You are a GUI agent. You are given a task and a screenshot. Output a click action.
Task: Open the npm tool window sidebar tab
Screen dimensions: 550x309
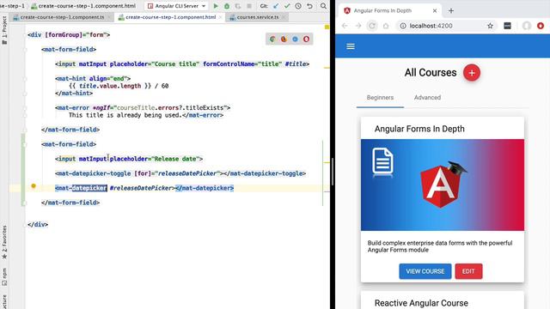tap(4, 276)
